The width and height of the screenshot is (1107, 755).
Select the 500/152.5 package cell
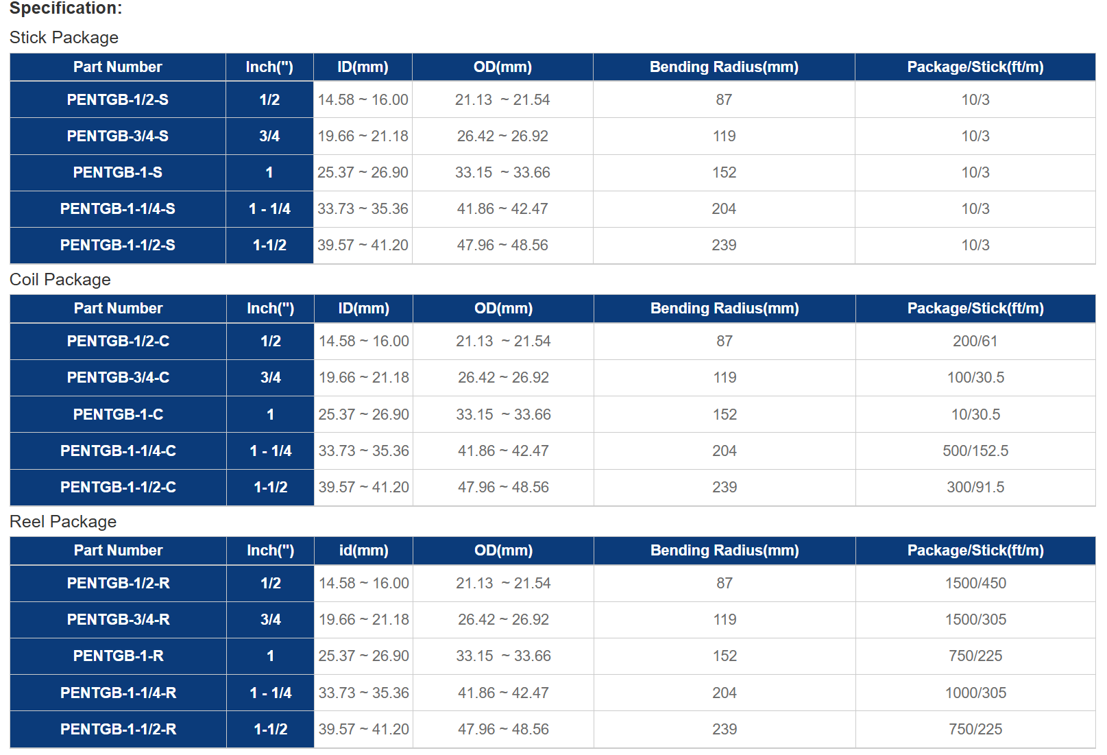click(x=975, y=451)
